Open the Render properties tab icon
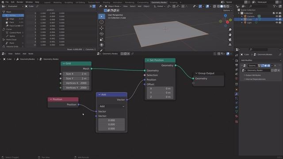Screen dimensions: 283x159 coord(237,61)
